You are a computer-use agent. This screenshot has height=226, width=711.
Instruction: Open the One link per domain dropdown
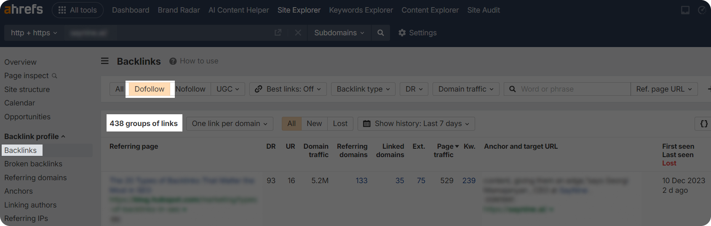click(230, 124)
